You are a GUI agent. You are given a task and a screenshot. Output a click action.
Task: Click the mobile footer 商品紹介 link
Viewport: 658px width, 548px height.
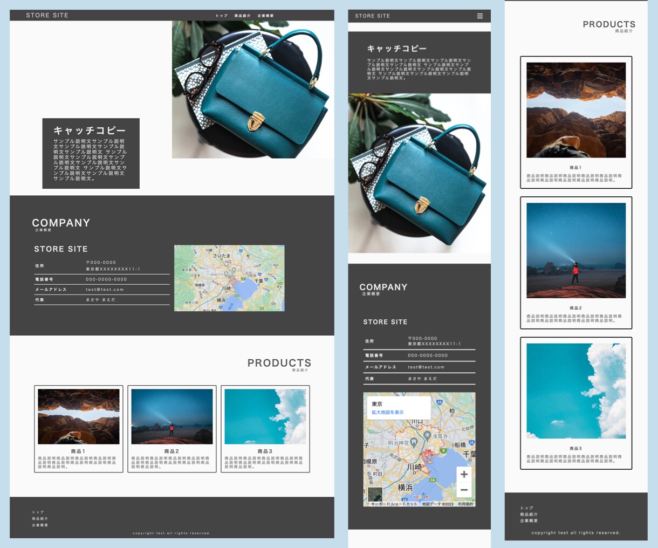tap(529, 515)
